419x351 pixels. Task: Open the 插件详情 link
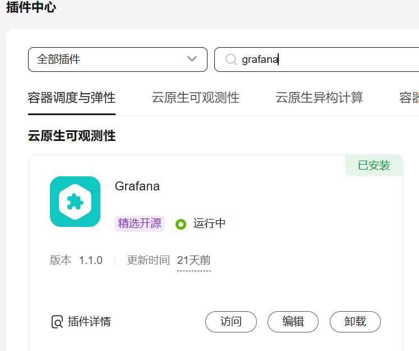coord(89,322)
